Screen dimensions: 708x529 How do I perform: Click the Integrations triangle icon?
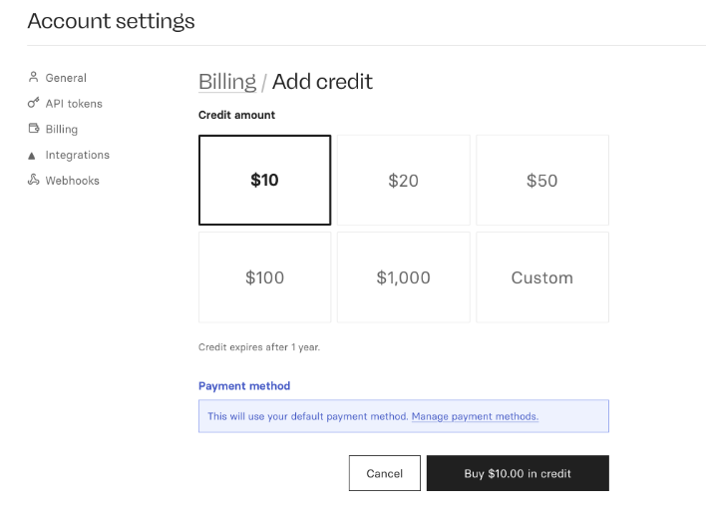(x=33, y=156)
